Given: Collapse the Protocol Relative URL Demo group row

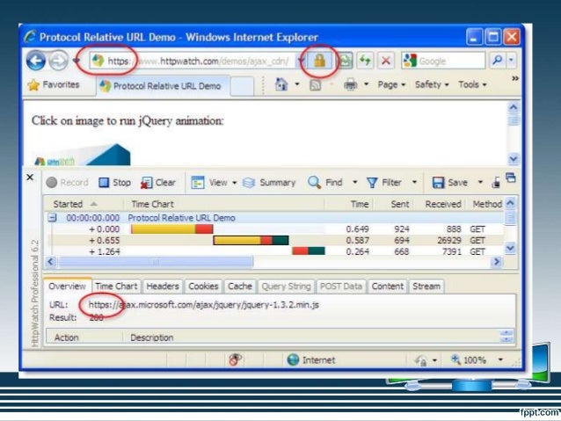Looking at the screenshot, I should [x=53, y=217].
